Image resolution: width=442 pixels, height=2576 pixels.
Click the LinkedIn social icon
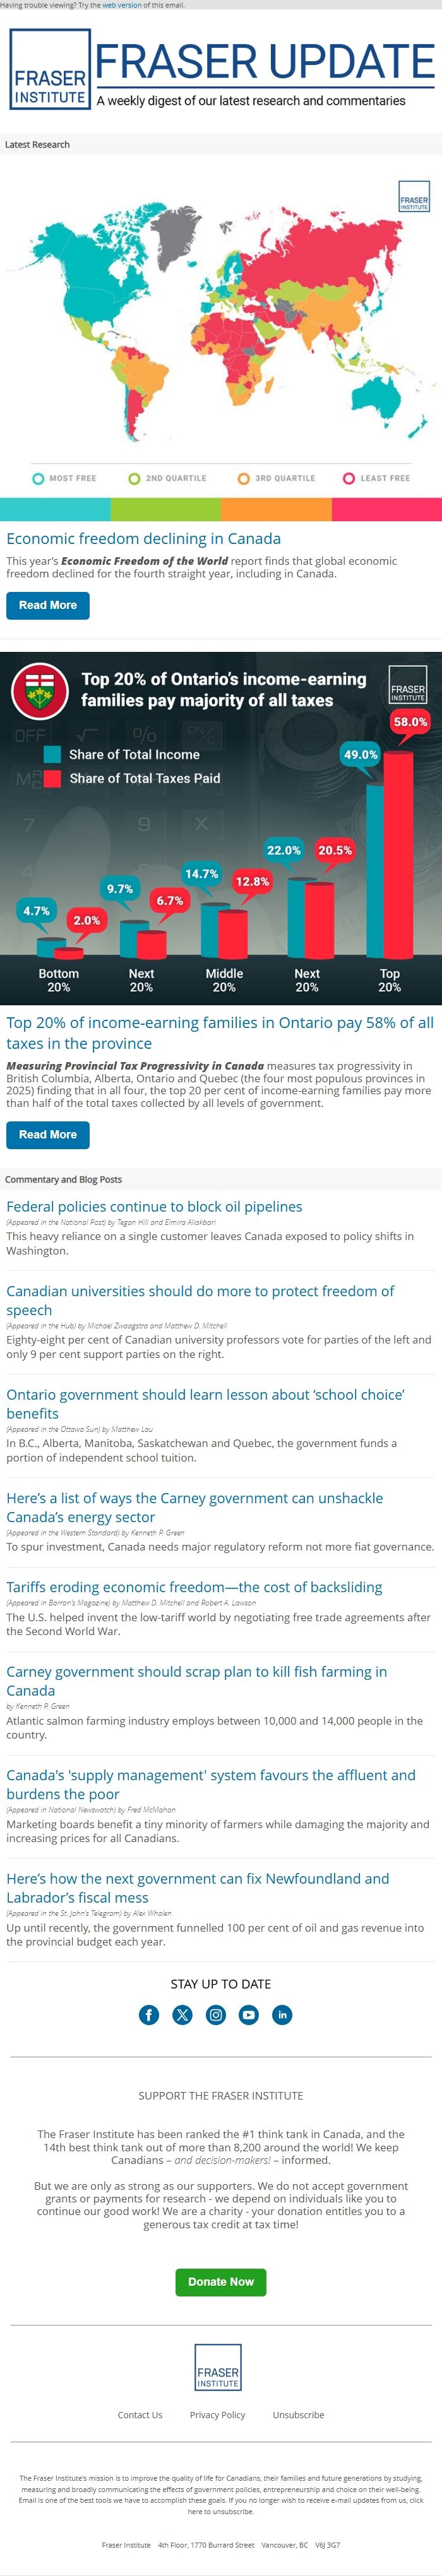coord(283,2015)
